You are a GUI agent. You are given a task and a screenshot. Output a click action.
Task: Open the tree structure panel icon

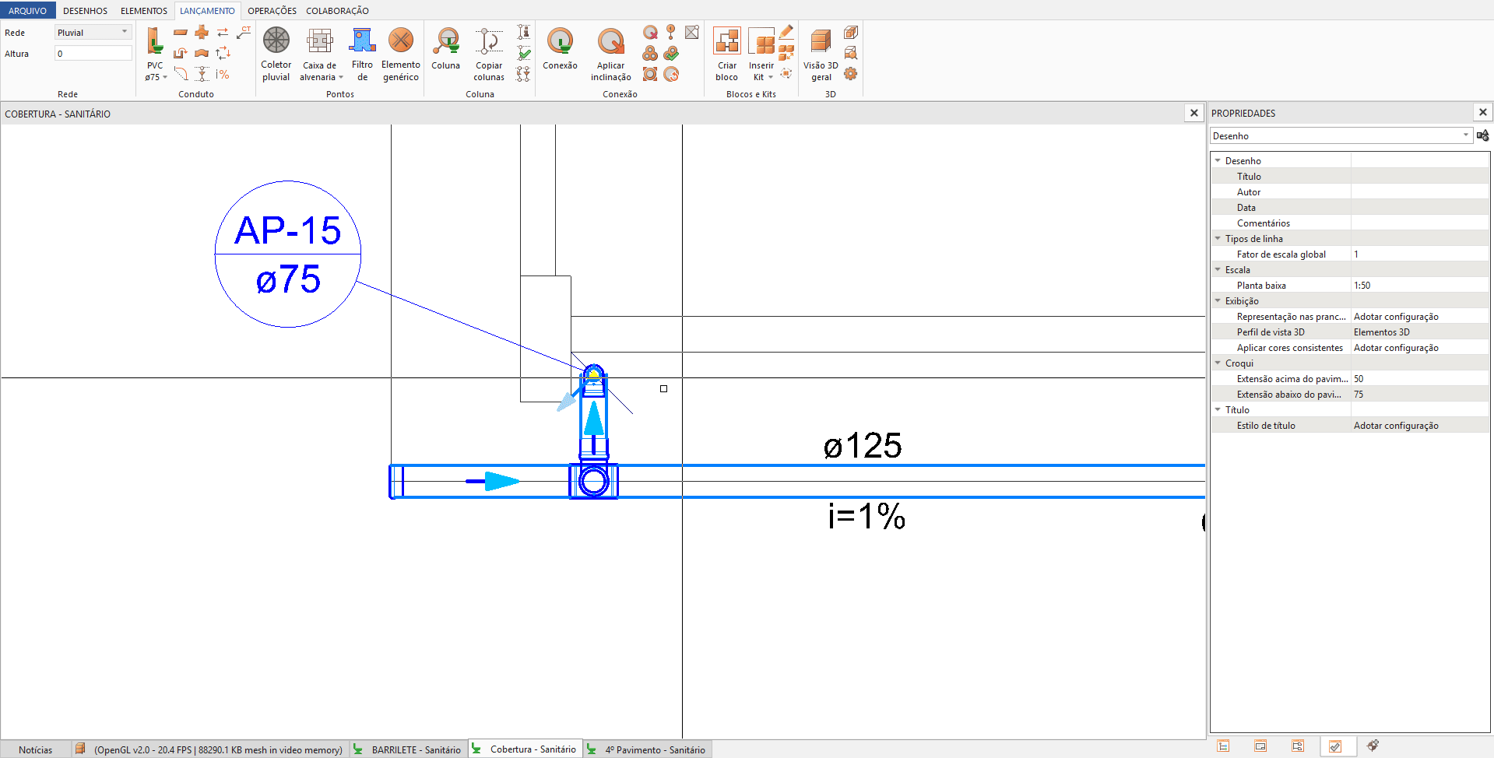coord(1223,746)
